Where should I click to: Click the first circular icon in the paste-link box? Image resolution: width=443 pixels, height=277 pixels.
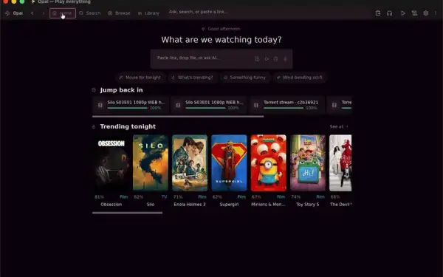pos(257,59)
